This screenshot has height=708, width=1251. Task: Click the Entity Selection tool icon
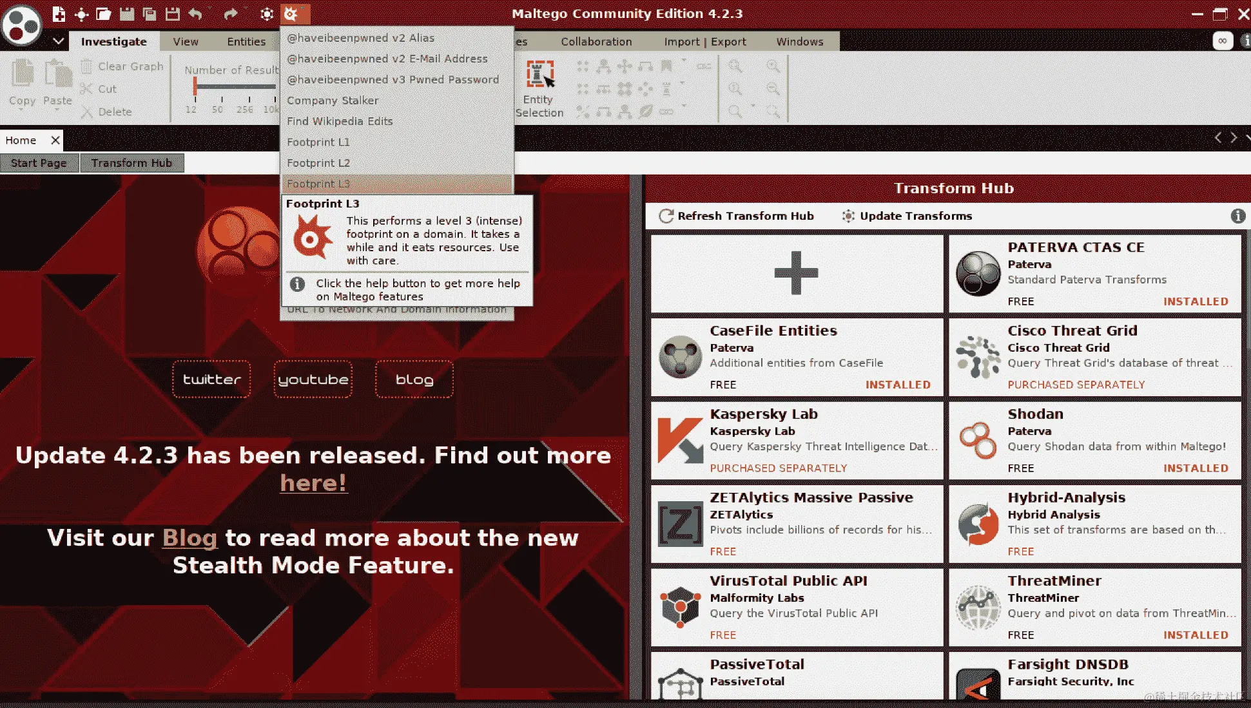coord(539,75)
